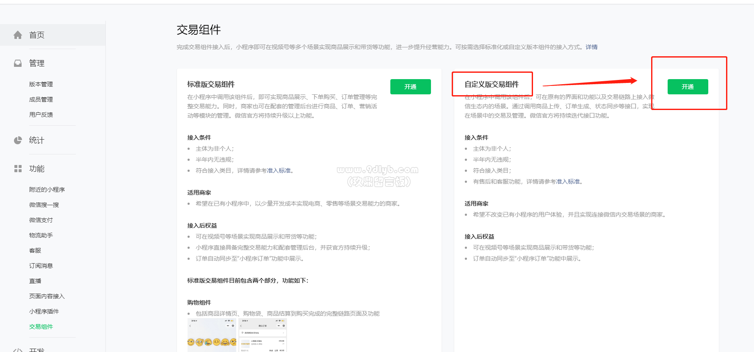Select 微信搜一搜 menu item
Viewport: 754px width, 352px height.
click(44, 205)
